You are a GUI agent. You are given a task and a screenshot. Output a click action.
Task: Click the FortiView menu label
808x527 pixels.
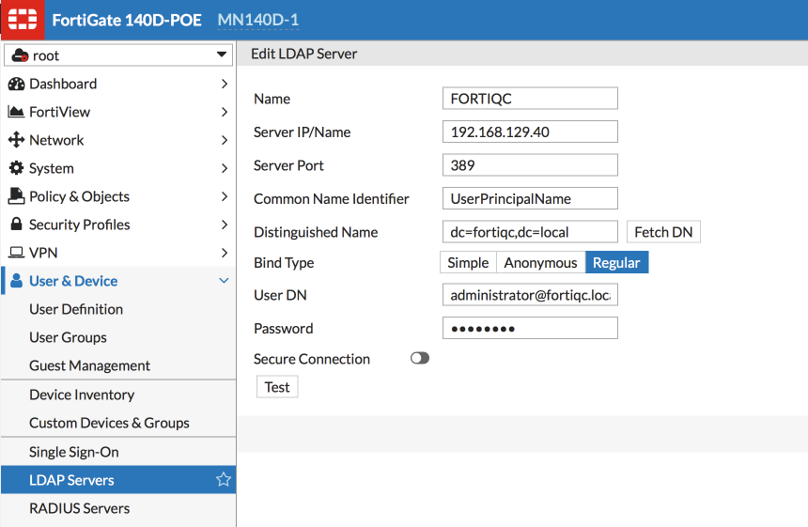coord(60,112)
